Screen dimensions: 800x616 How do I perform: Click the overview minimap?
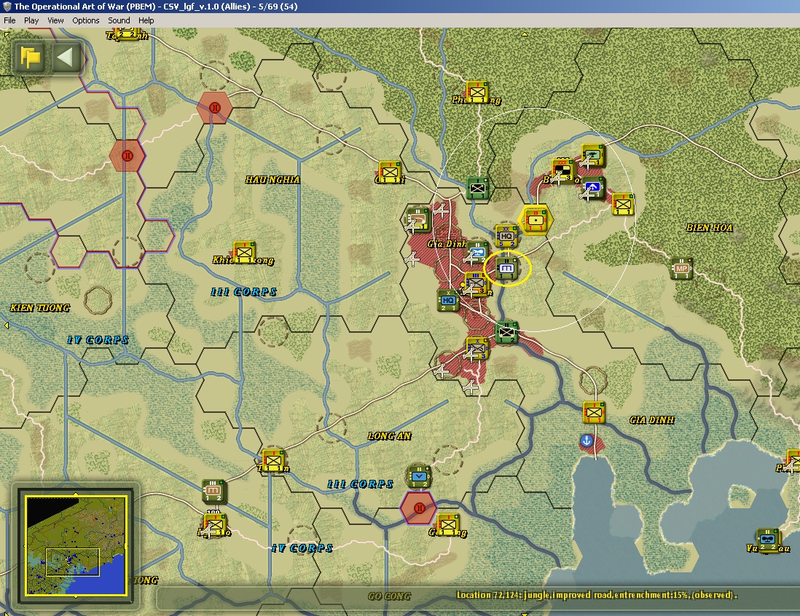[x=76, y=545]
